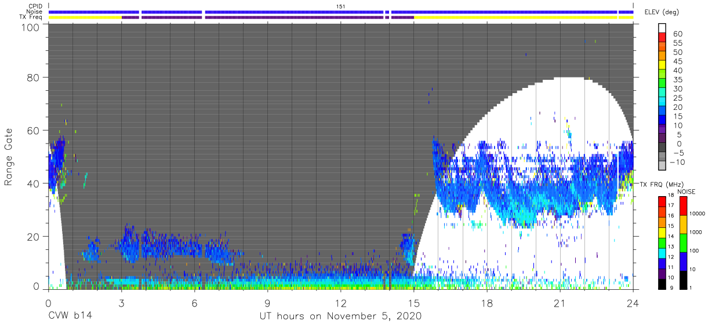Pick the red segment of ELEV colorbar
This screenshot has width=712, height=328.
[x=663, y=38]
